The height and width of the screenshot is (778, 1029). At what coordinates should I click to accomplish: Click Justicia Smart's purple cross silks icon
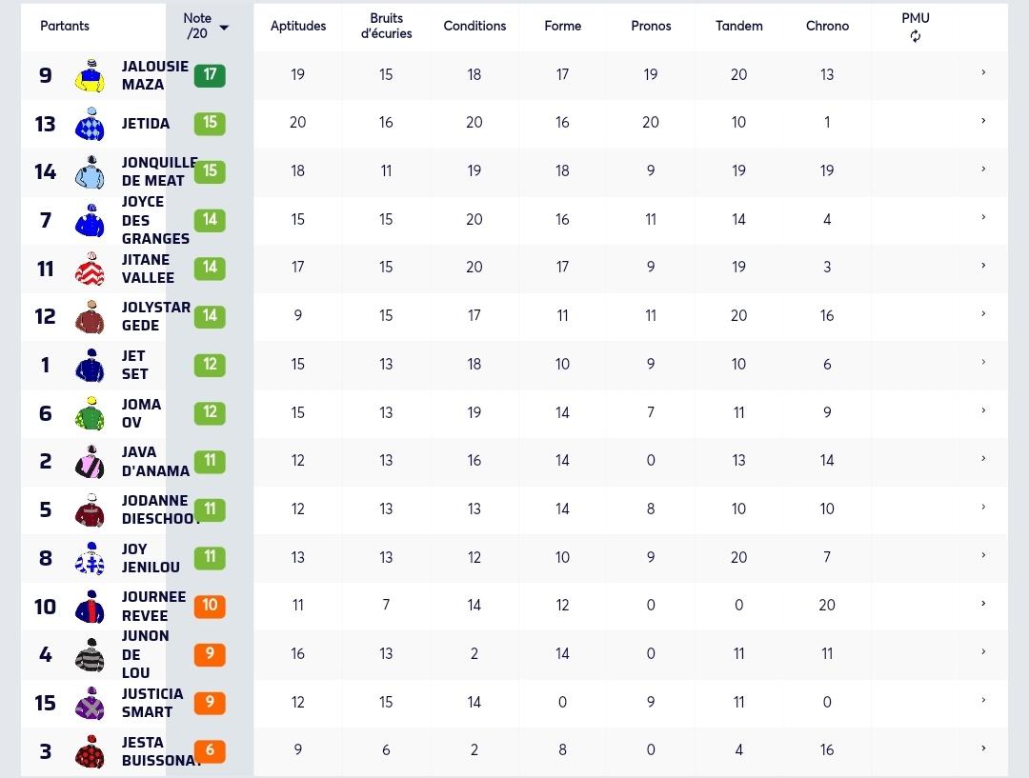point(90,703)
